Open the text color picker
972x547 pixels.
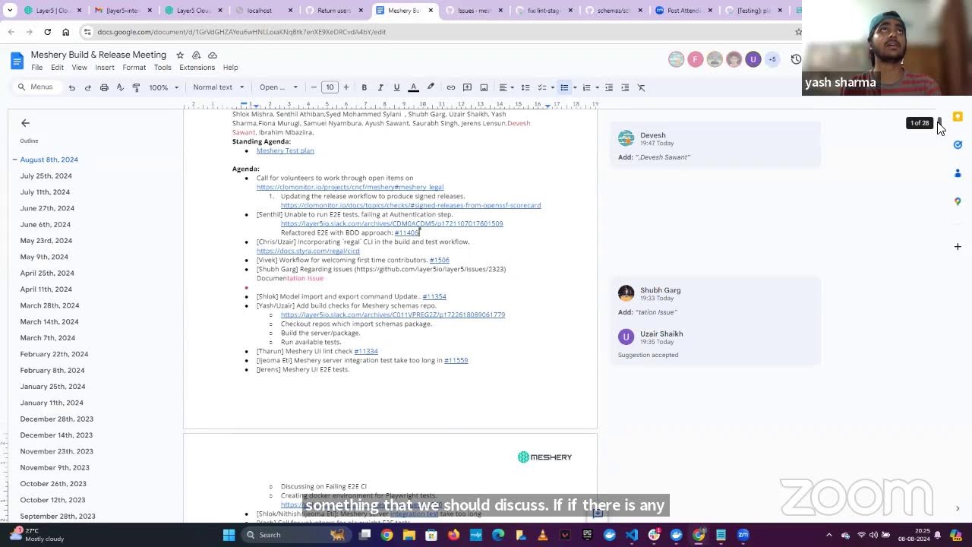tap(413, 87)
